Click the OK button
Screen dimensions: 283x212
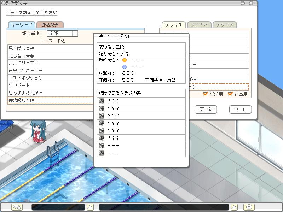(x=240, y=110)
